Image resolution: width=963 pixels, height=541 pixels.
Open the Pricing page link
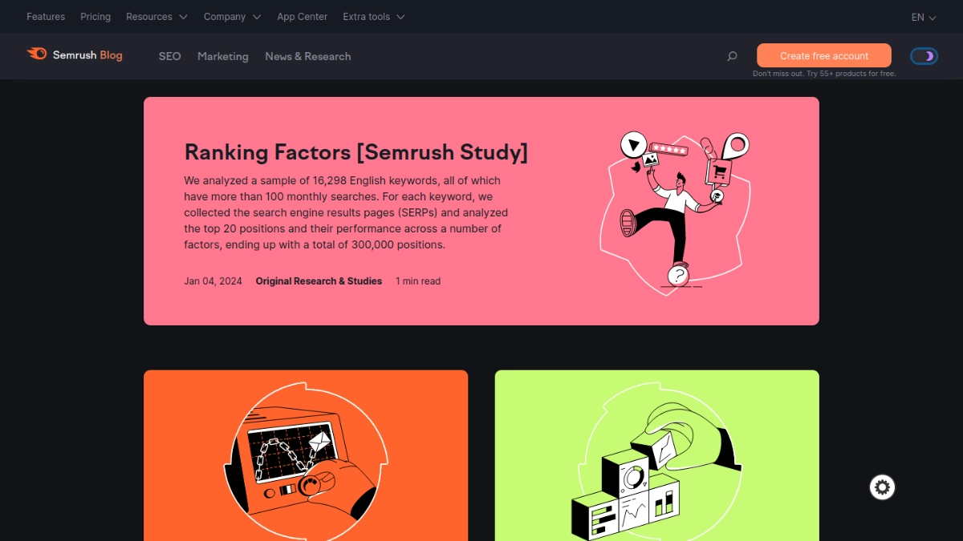pyautogui.click(x=95, y=17)
